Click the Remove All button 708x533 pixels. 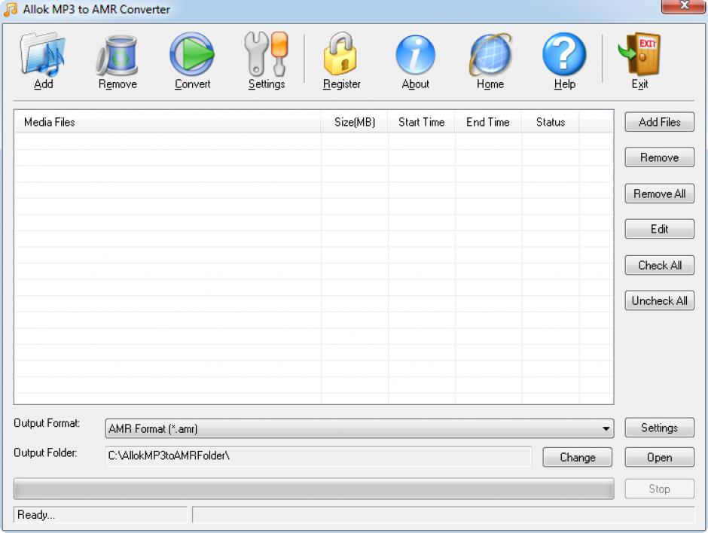tap(659, 193)
